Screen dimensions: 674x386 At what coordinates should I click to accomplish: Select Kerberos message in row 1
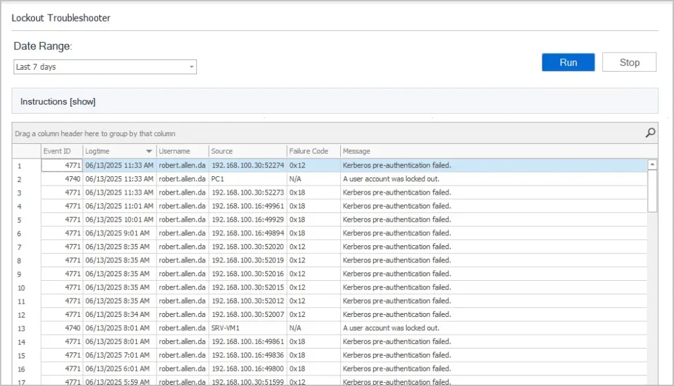pos(494,165)
